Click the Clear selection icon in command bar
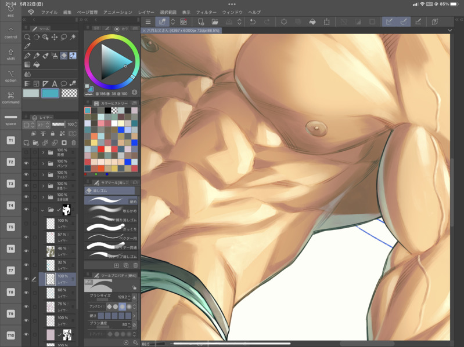Viewport: 464px width, 347px height. coord(283,22)
